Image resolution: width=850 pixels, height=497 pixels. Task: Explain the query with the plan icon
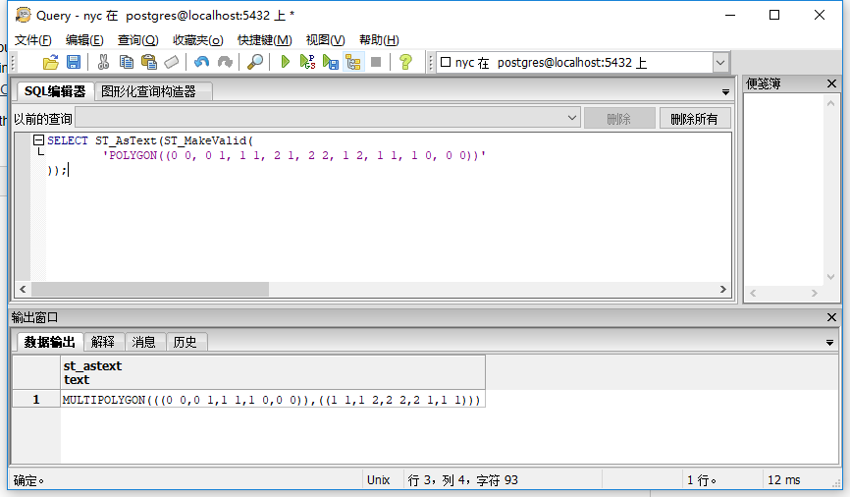tap(353, 63)
